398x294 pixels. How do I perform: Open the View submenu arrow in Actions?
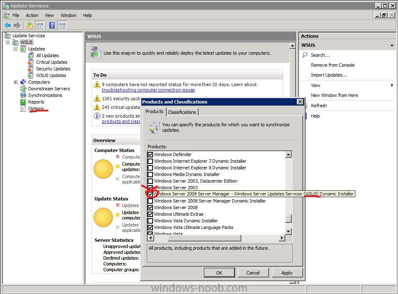tap(392, 85)
